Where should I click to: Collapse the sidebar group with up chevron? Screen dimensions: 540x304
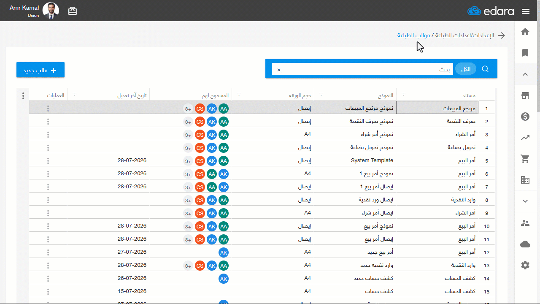(x=525, y=74)
